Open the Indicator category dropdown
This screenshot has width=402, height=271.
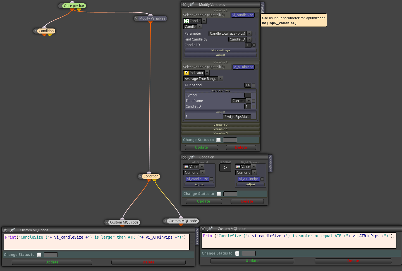coord(207,73)
